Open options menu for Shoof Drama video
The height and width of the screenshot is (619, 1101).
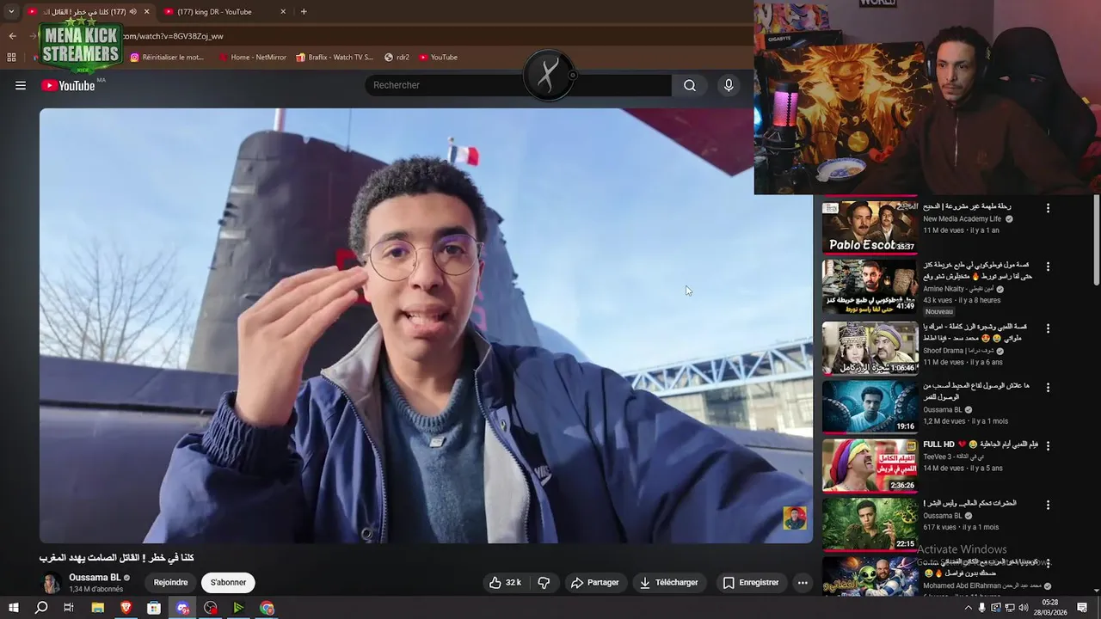pyautogui.click(x=1048, y=328)
